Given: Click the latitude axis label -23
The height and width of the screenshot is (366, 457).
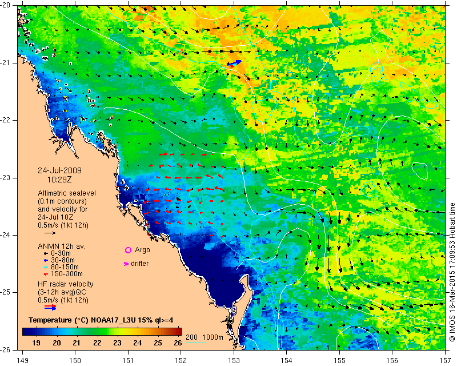Looking at the screenshot, I should click(x=5, y=178).
